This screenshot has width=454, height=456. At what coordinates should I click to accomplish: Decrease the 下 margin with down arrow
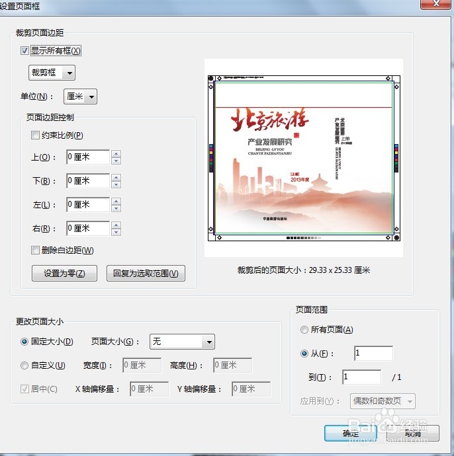click(x=116, y=184)
